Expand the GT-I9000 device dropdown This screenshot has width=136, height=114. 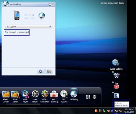[29, 27]
